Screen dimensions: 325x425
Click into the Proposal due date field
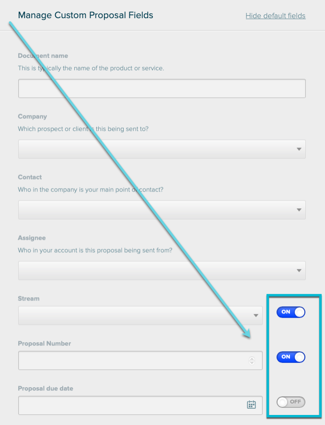point(140,405)
